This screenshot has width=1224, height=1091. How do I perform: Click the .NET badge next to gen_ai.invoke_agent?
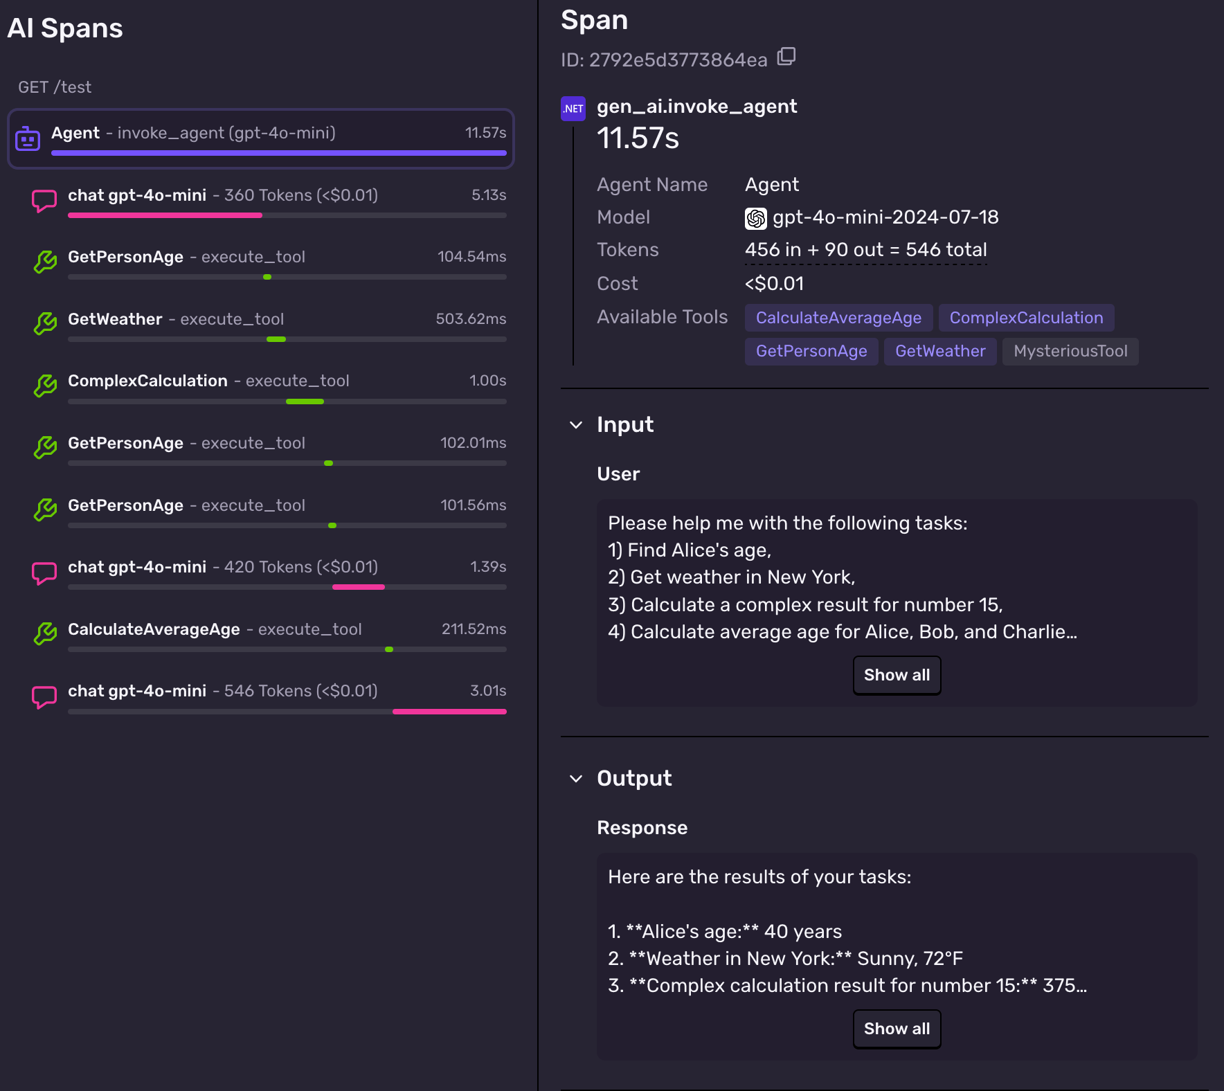coord(573,108)
